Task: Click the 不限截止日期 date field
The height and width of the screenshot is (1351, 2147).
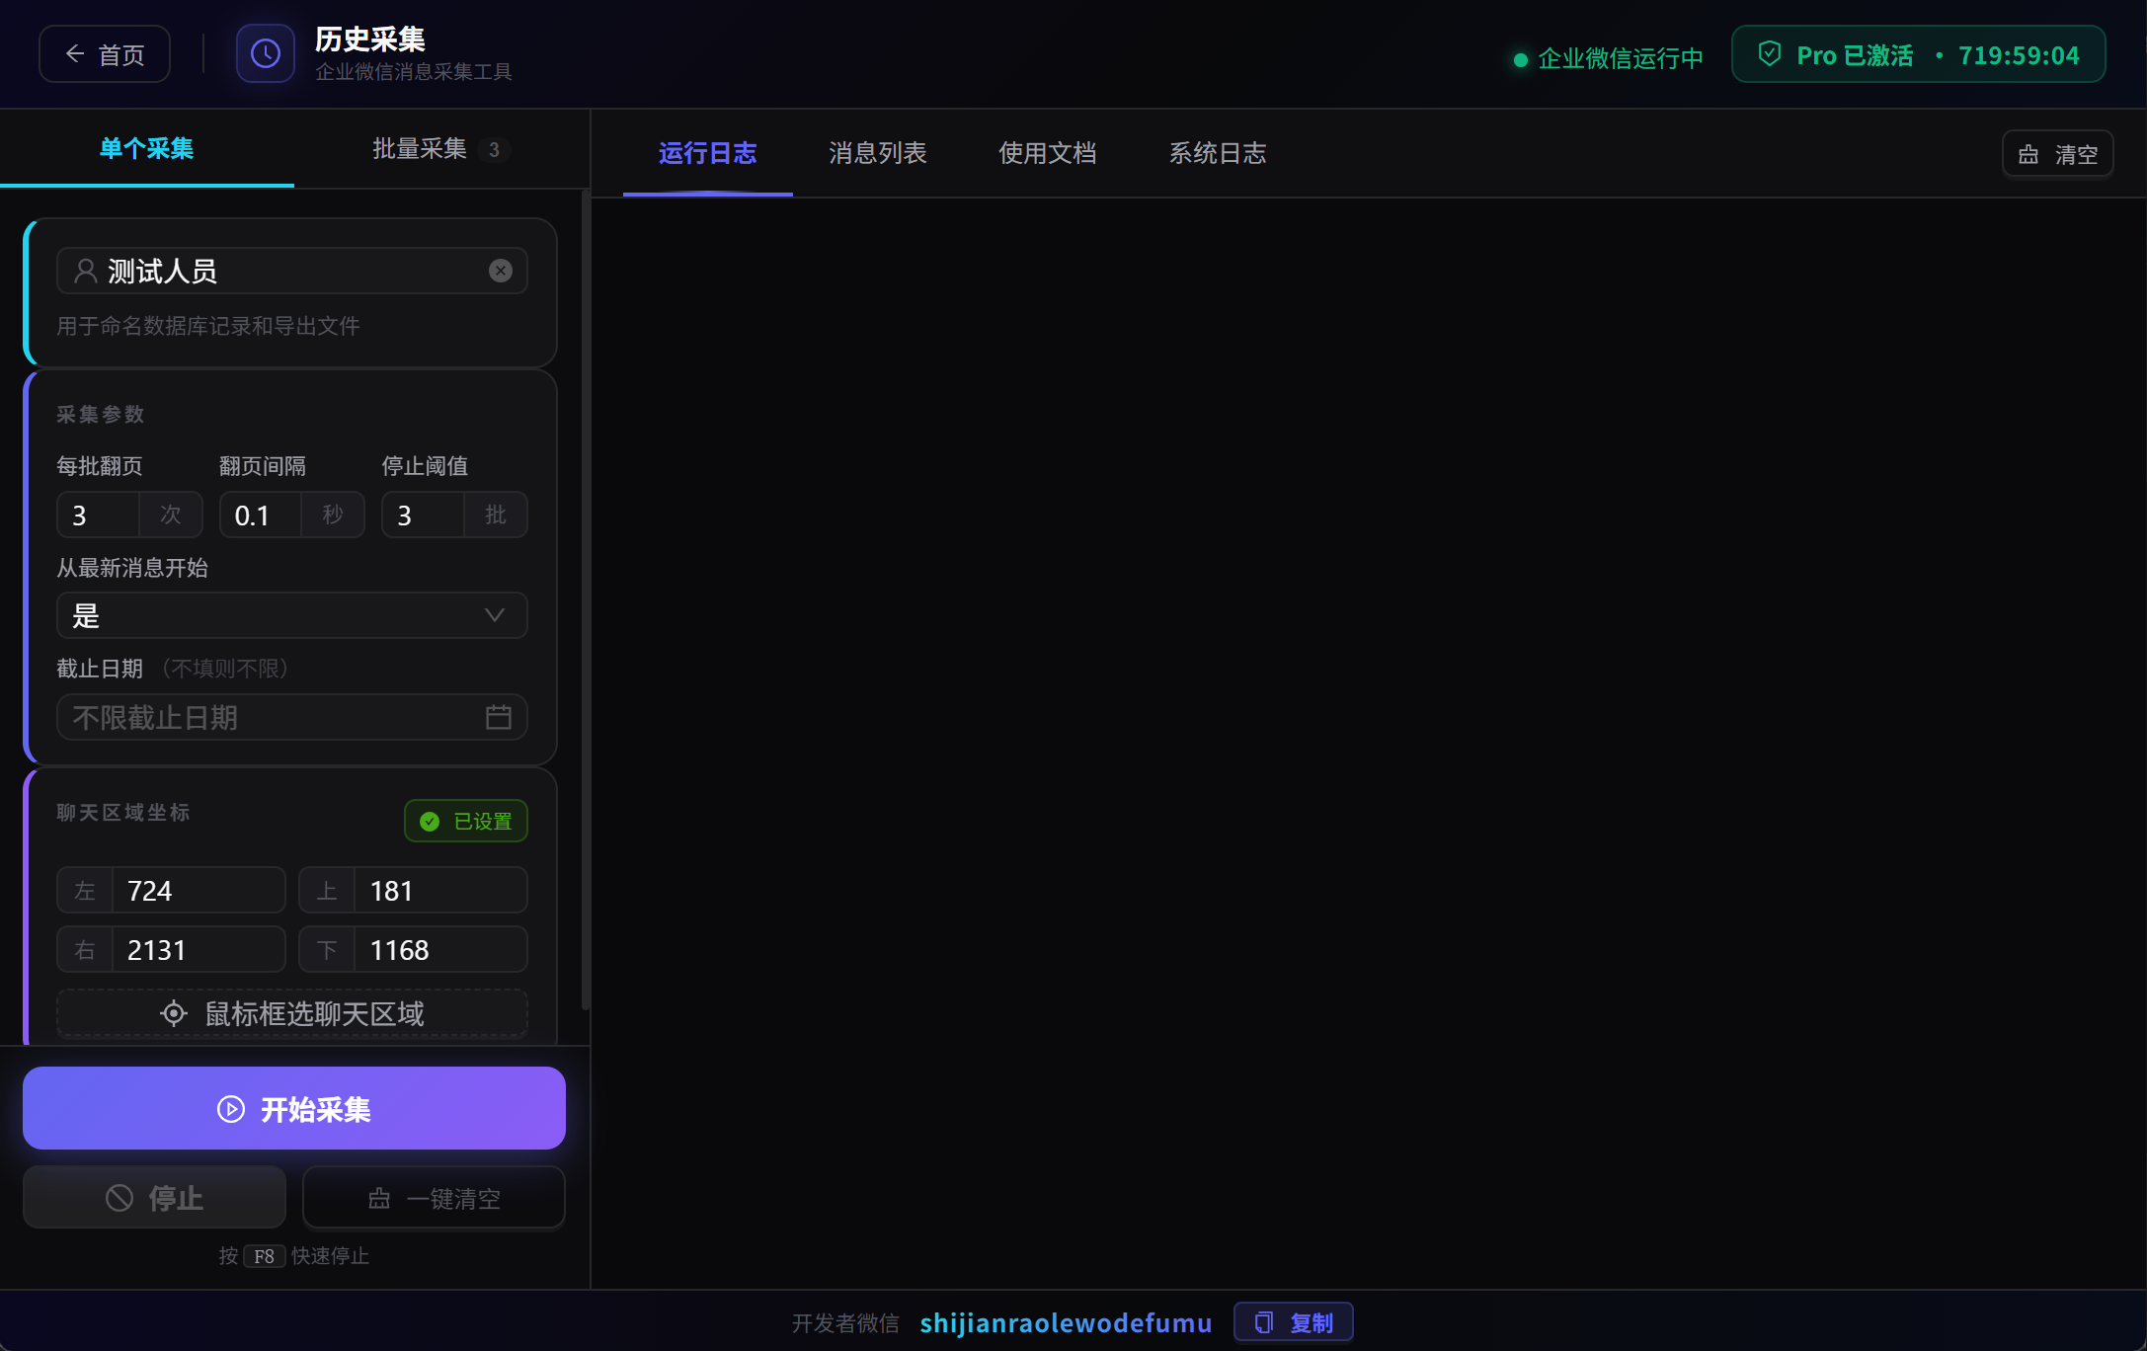Action: pos(292,717)
